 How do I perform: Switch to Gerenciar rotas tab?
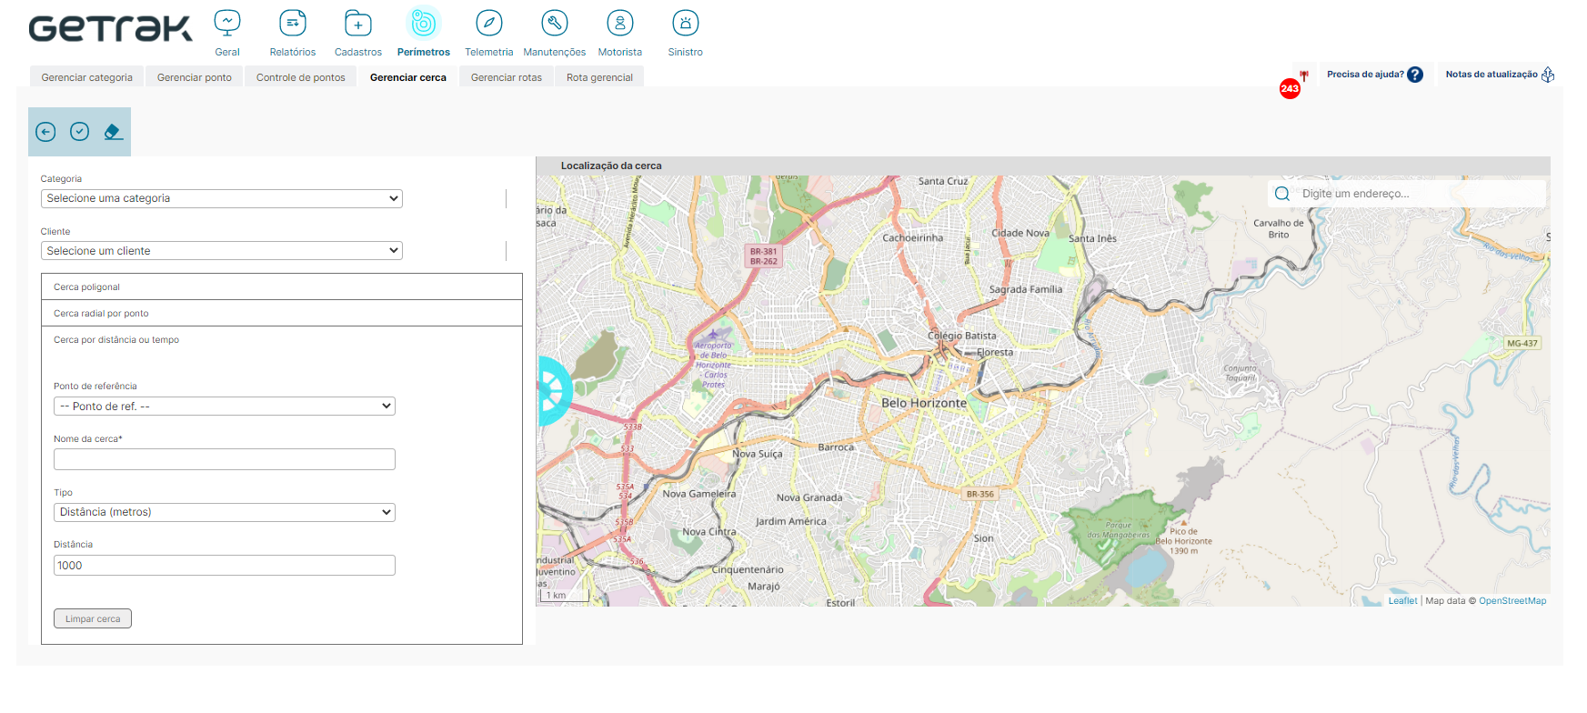click(x=507, y=77)
